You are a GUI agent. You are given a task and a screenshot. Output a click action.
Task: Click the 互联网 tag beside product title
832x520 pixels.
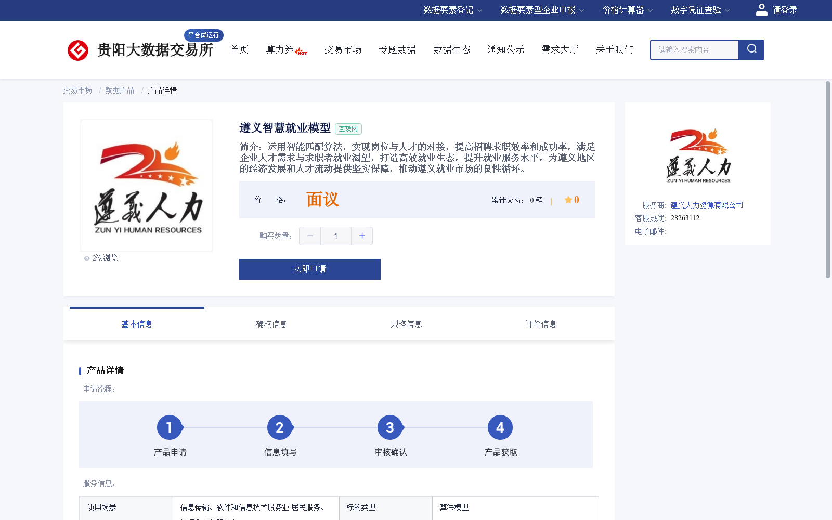348,129
